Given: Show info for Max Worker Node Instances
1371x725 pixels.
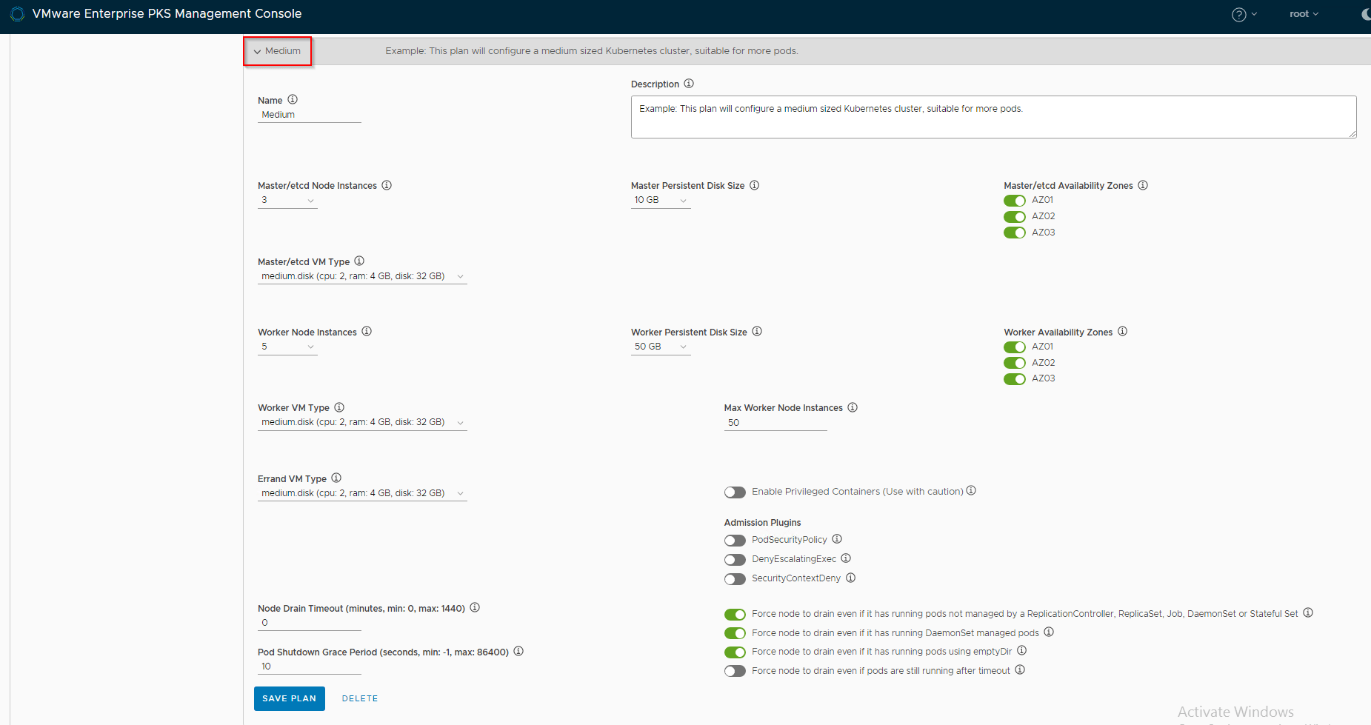Looking at the screenshot, I should [x=853, y=407].
